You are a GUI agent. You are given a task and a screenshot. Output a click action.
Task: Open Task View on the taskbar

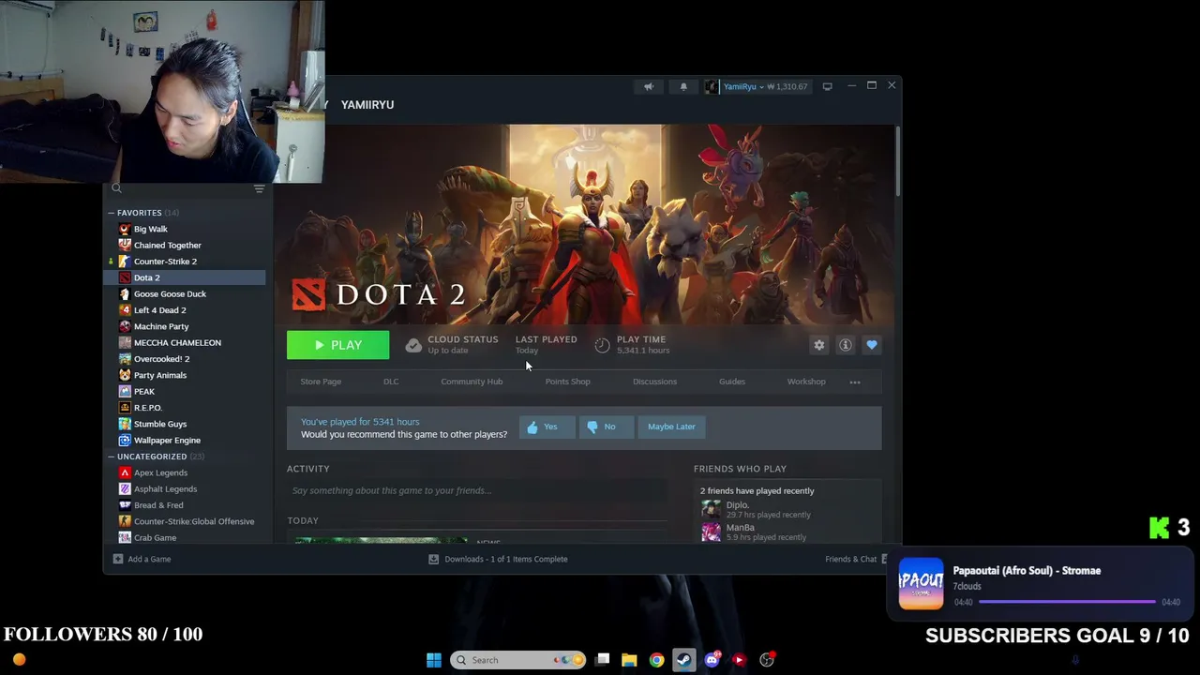603,660
